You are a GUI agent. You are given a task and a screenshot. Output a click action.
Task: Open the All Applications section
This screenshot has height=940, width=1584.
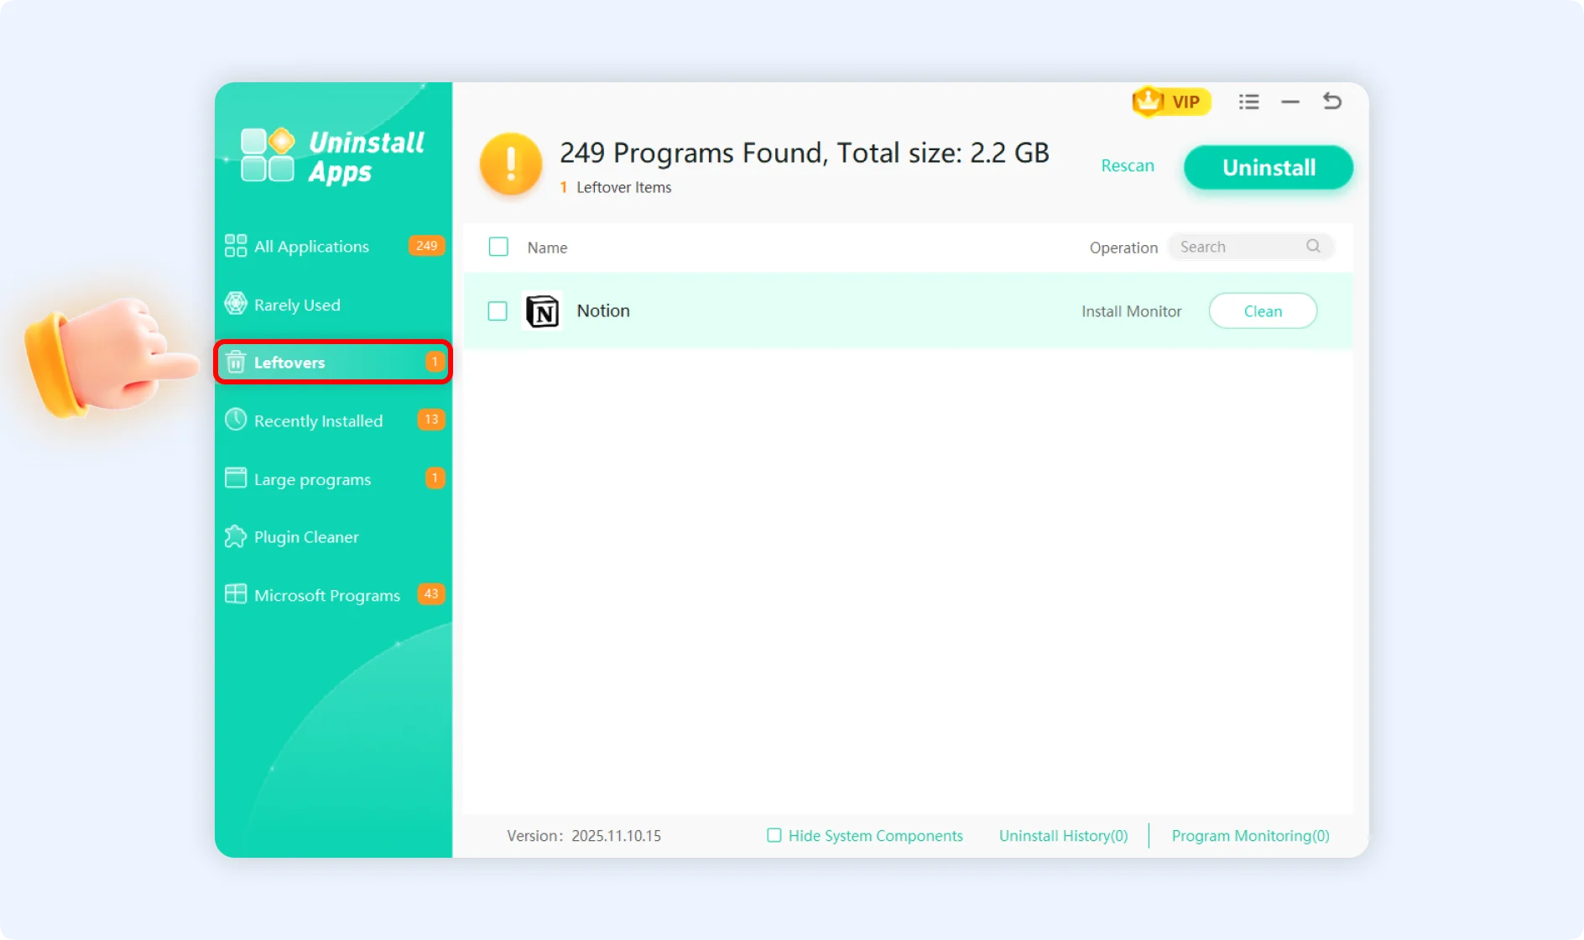tap(311, 246)
